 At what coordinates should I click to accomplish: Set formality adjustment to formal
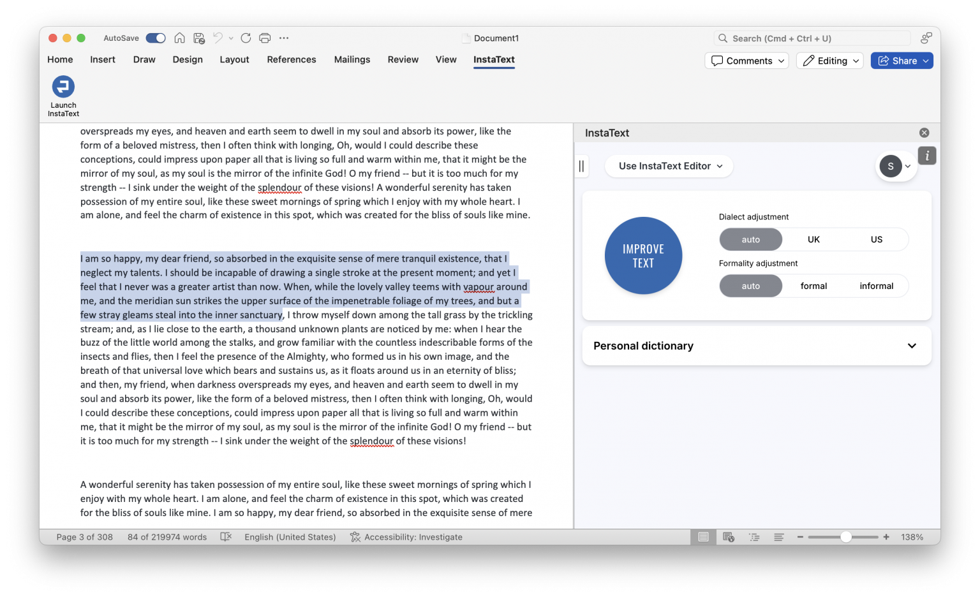click(x=813, y=286)
